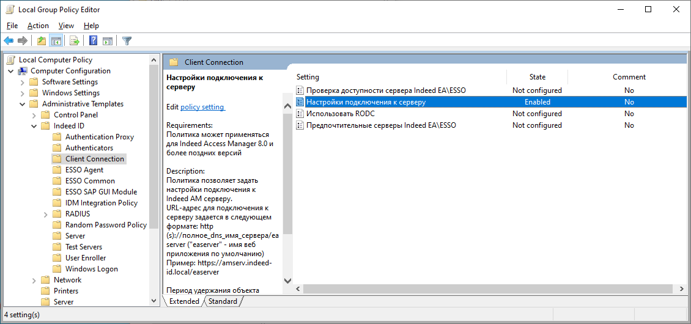
Task: Open Help via blue question mark icon
Action: [x=93, y=41]
